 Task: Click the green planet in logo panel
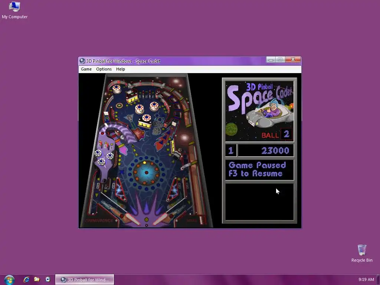click(232, 129)
